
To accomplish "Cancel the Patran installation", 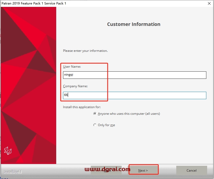I will (192, 170).
